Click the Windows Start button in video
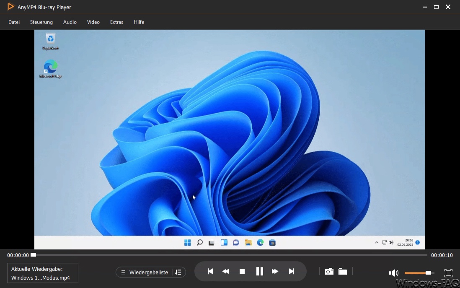 (x=187, y=242)
